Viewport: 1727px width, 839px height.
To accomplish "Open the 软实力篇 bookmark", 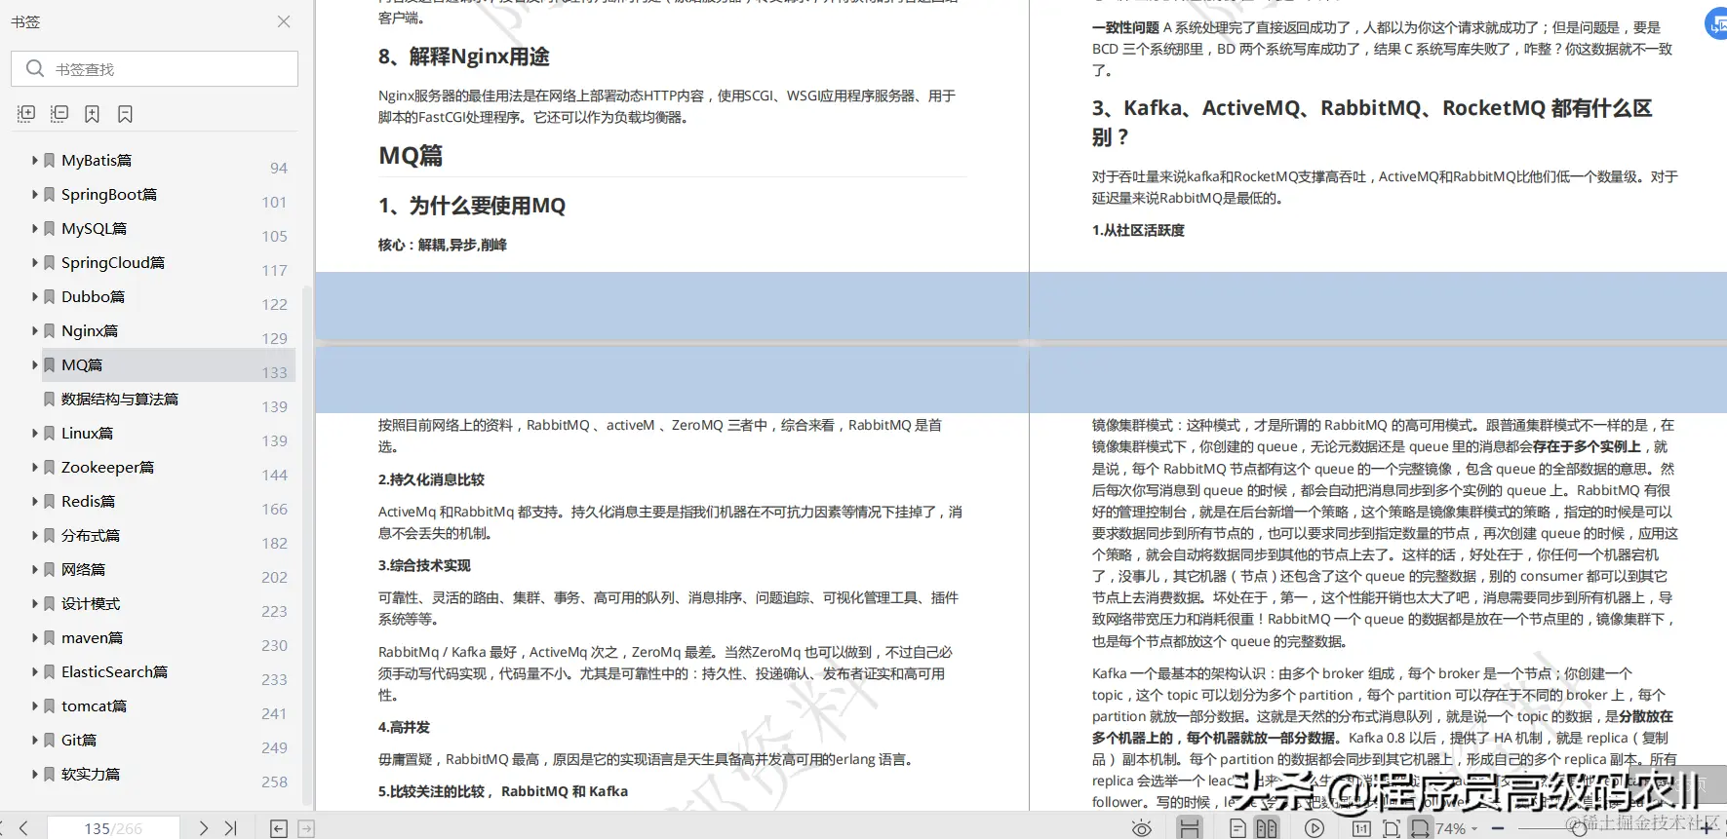I will tap(91, 774).
